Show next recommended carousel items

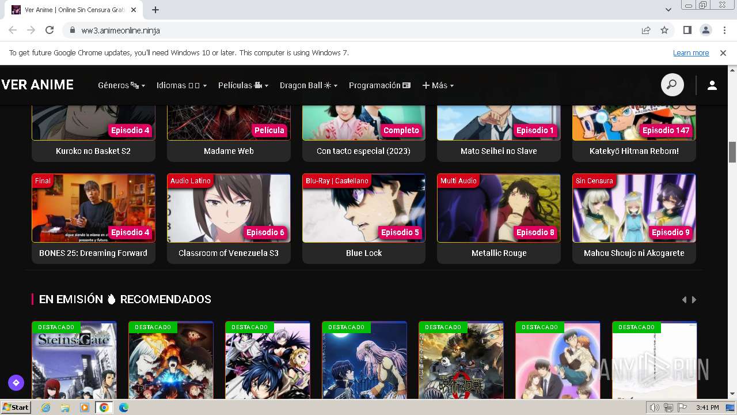(x=694, y=300)
